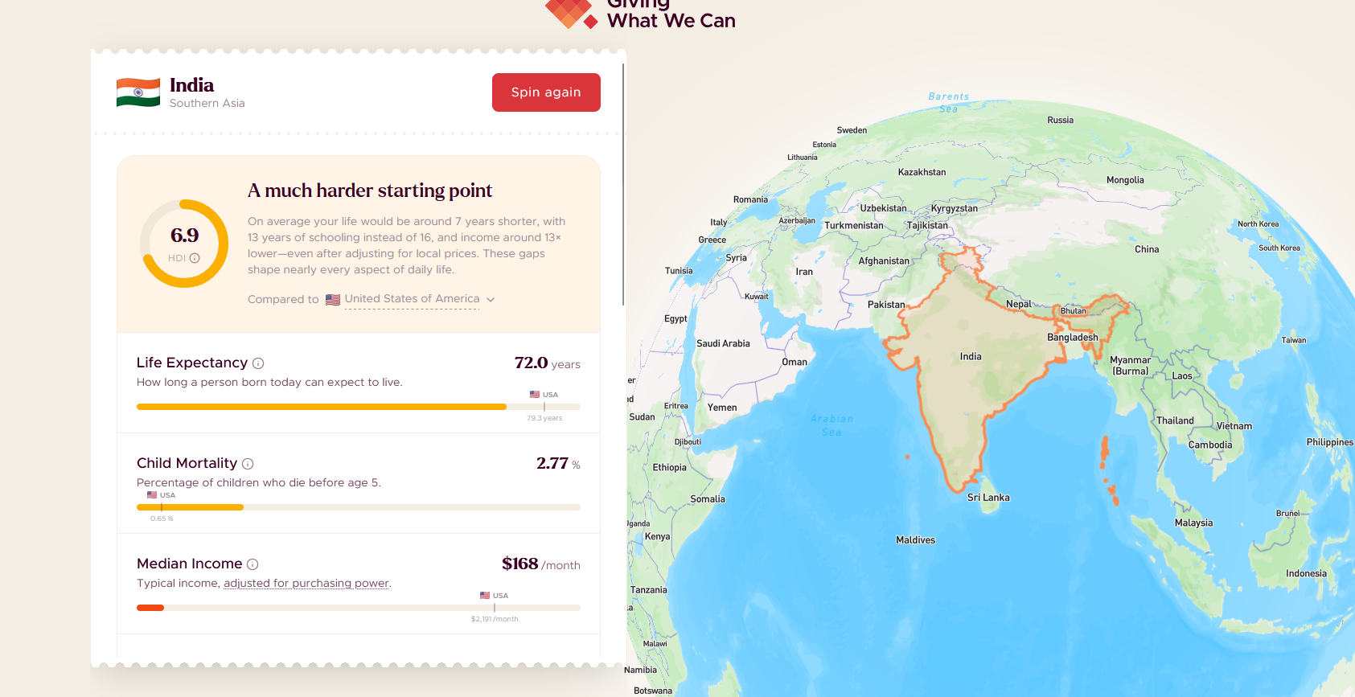Screen dimensions: 1355x697
Task: Click the Life Expectancy info icon
Action: (258, 363)
